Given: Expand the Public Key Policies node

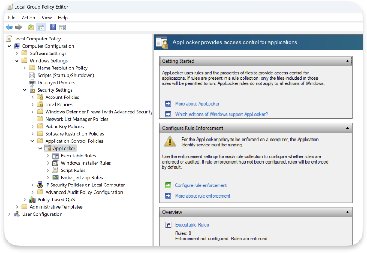Looking at the screenshot, I should [x=32, y=126].
